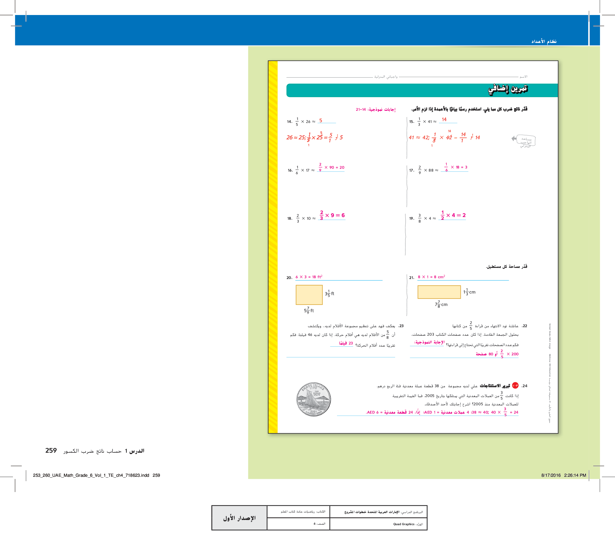Click the pink answer for problem 18

pos(332,215)
